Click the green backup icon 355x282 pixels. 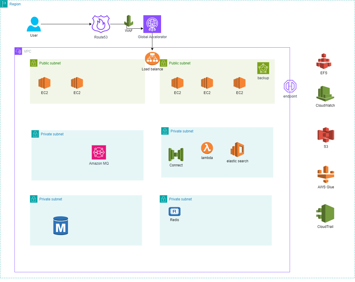[x=263, y=68]
